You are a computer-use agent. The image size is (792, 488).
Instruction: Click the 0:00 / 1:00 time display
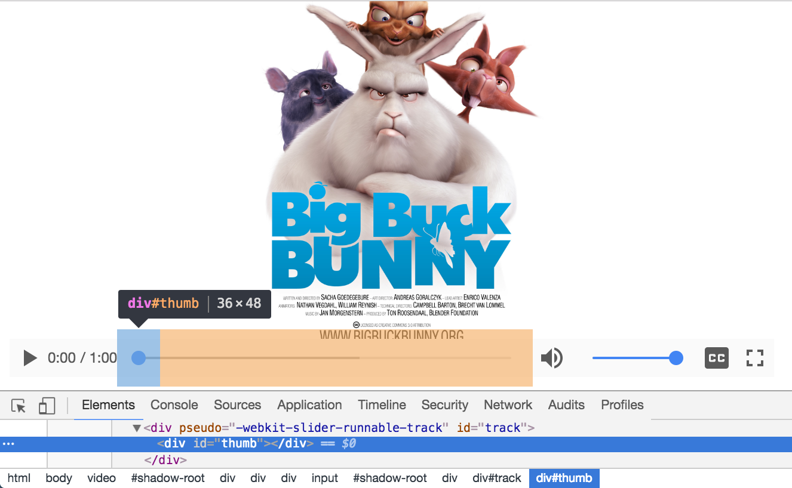click(x=82, y=358)
